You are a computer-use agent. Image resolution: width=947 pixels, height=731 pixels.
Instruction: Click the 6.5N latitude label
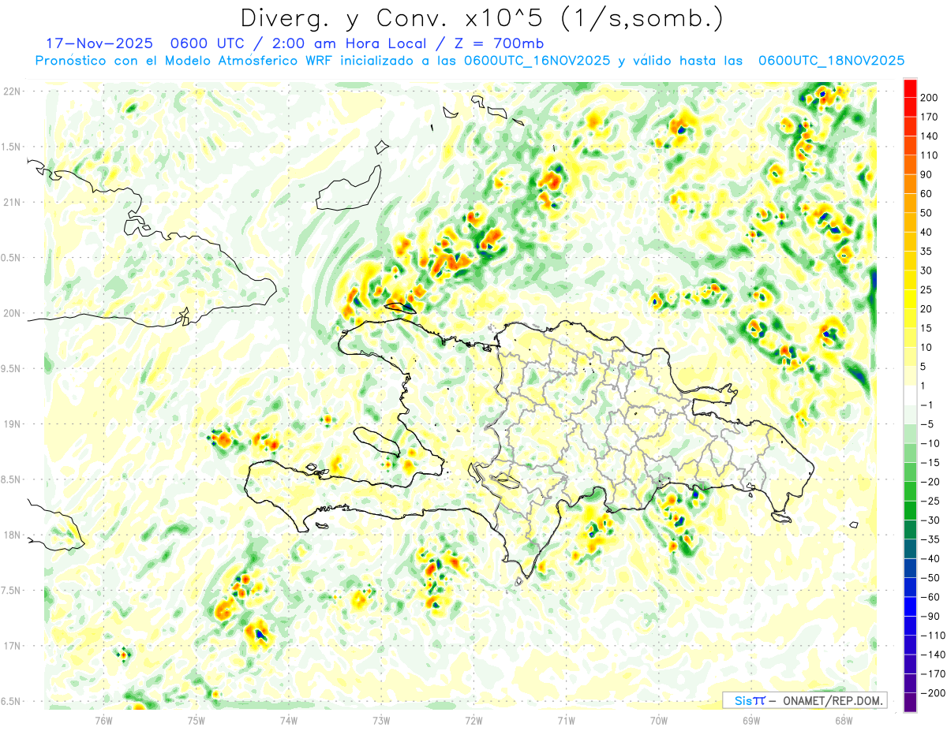click(x=11, y=701)
